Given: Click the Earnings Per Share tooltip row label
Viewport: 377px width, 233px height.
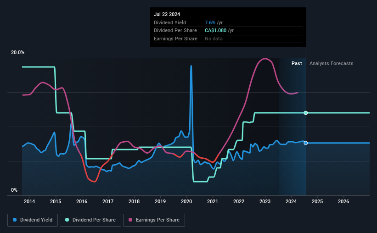Looking at the screenshot, I should point(175,39).
